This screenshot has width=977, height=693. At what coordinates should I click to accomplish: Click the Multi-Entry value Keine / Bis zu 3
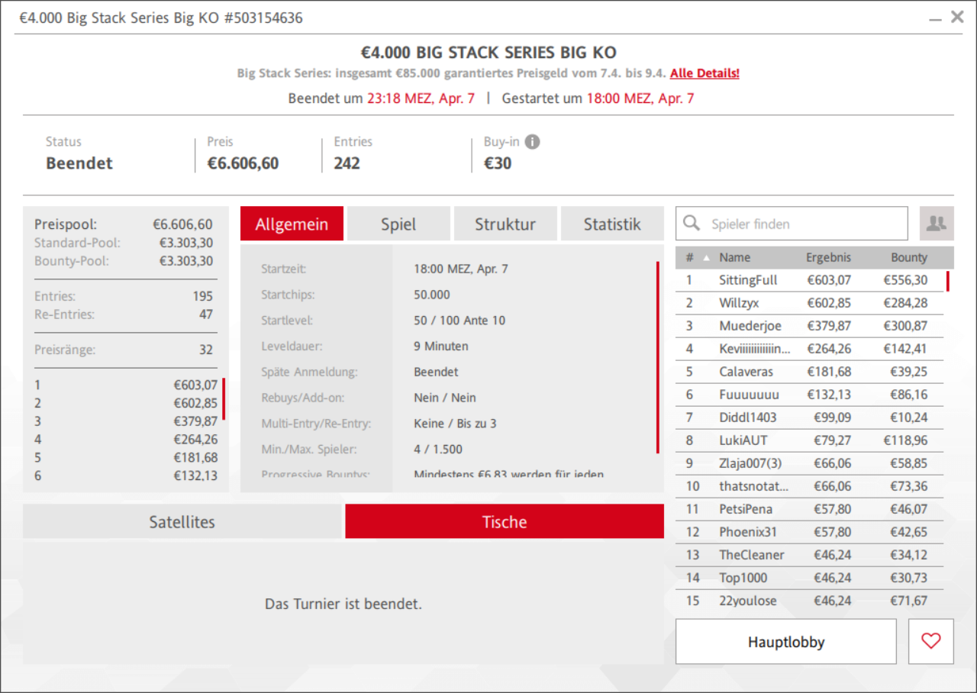456,423
